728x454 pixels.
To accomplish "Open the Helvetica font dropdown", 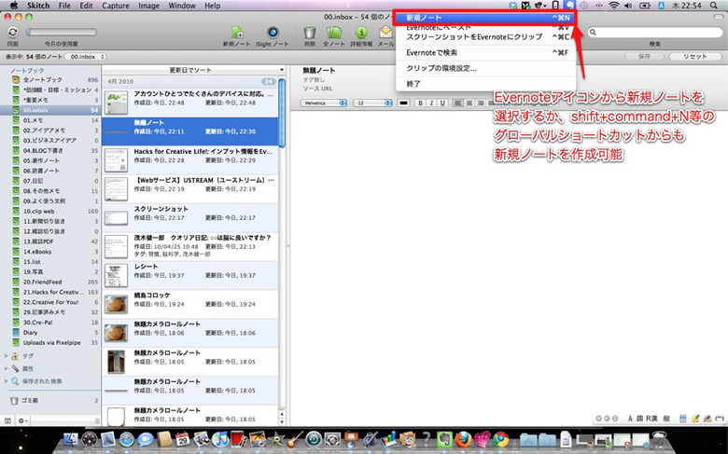I will 324,103.
